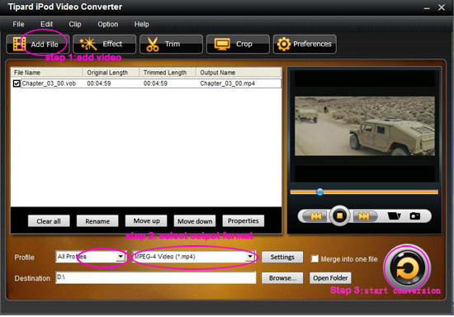Click the preview seek slider handle
The width and height of the screenshot is (454, 317).
click(319, 192)
